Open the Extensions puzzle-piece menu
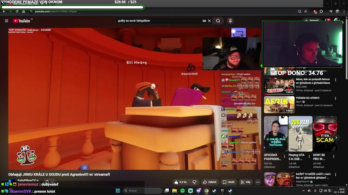Screen dimensions: 348x195 [321, 11]
